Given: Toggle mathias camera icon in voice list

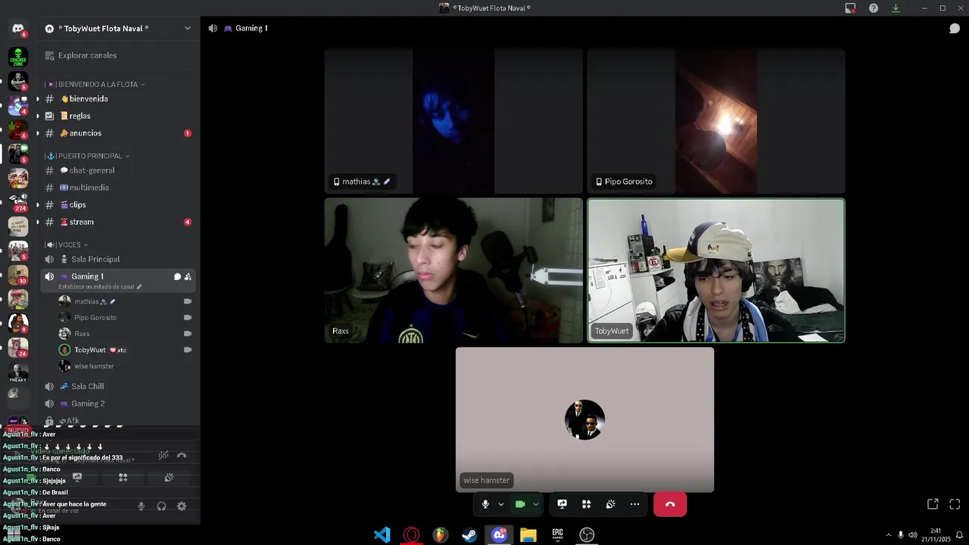Looking at the screenshot, I should coord(188,301).
